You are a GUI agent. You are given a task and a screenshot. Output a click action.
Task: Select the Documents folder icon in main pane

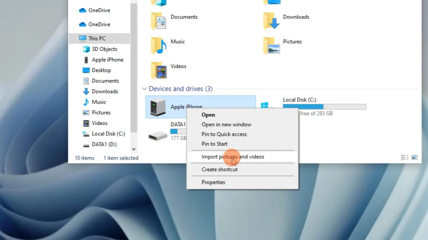pos(158,21)
